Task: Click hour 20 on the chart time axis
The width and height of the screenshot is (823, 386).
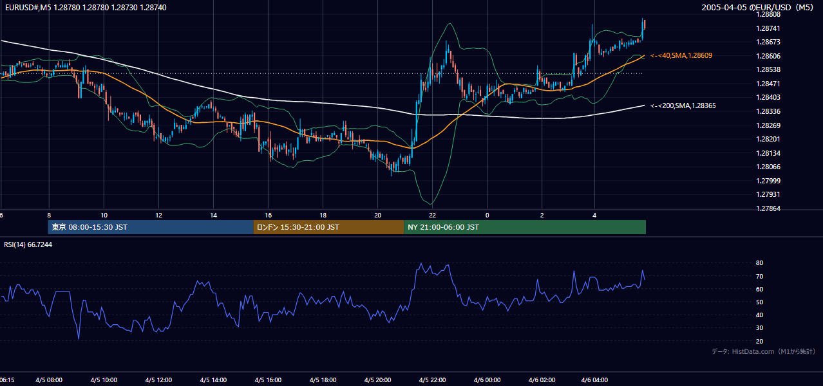Action: point(377,215)
